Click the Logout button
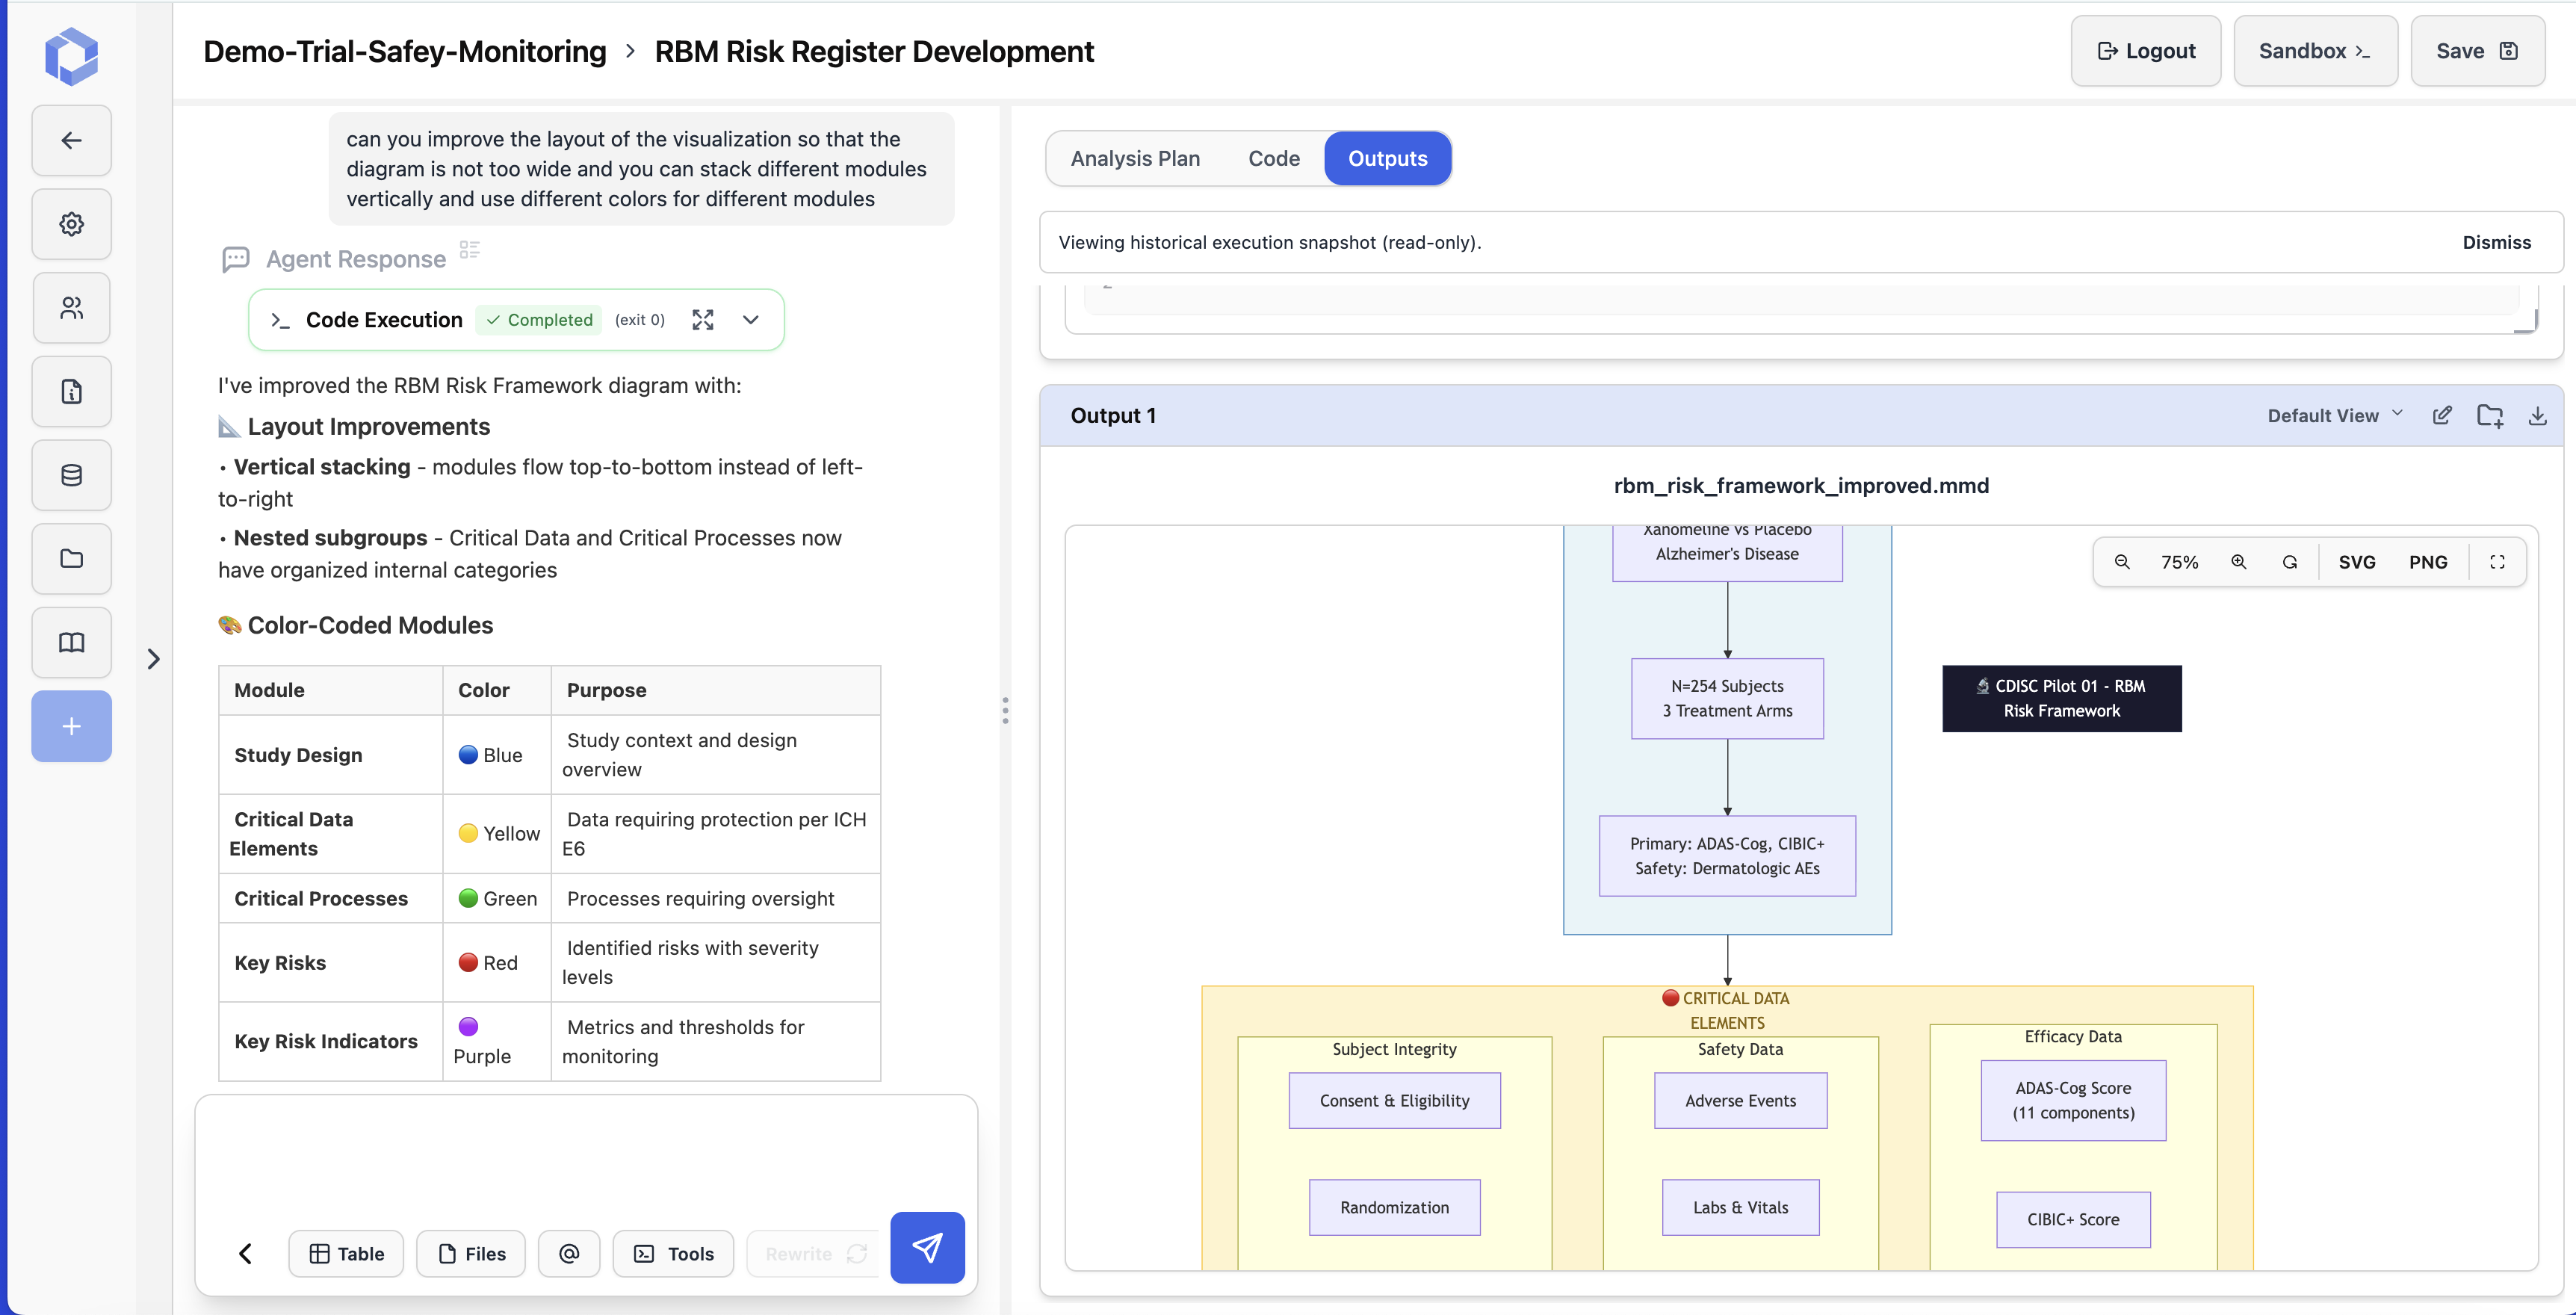The image size is (2576, 1315). [x=2145, y=50]
